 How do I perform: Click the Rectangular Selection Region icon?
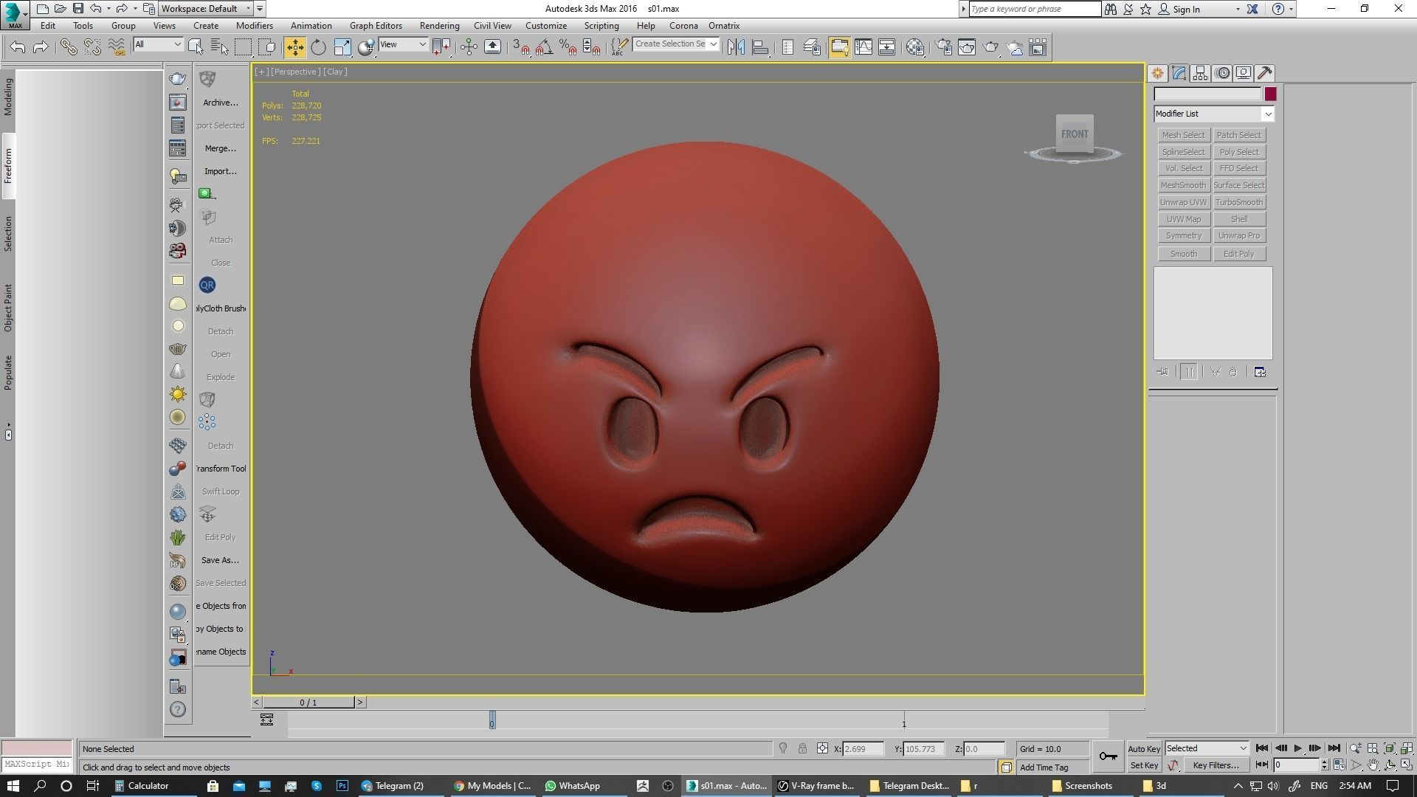[x=243, y=47]
